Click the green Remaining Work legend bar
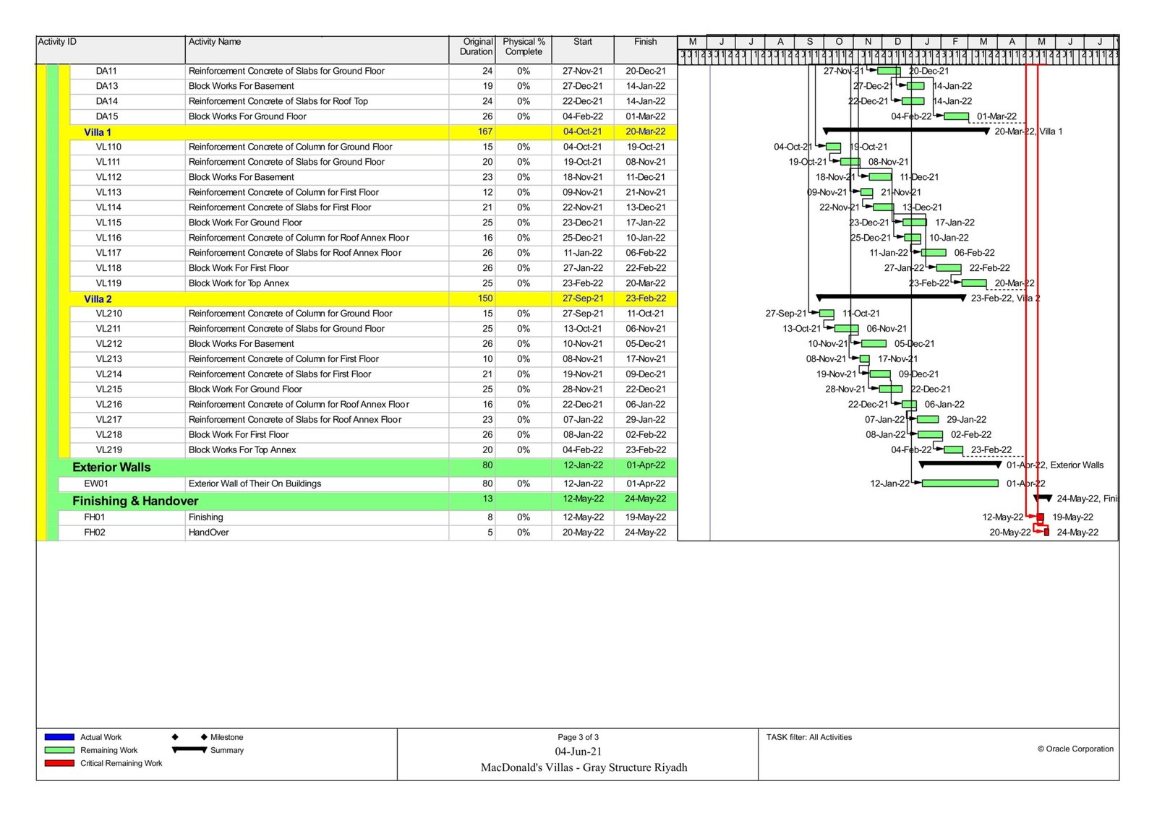 (x=59, y=750)
